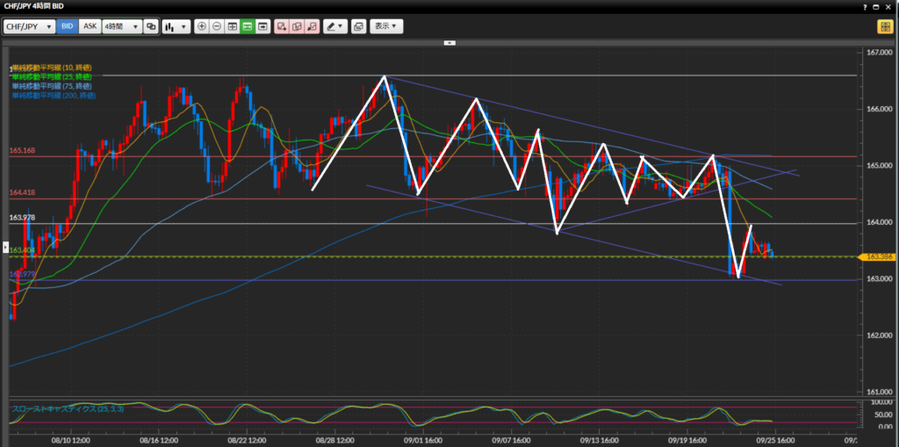Click the first pink order icon

coord(282,26)
